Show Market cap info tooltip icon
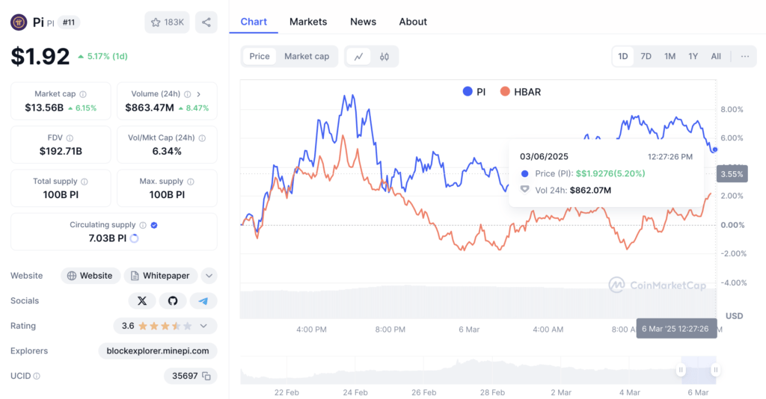The image size is (766, 399). click(83, 94)
